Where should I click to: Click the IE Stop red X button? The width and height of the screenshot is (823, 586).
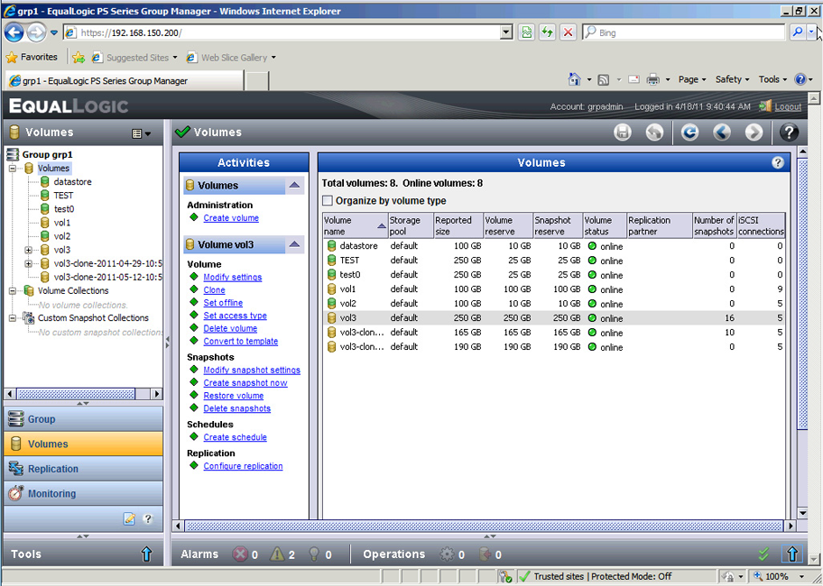tap(568, 32)
